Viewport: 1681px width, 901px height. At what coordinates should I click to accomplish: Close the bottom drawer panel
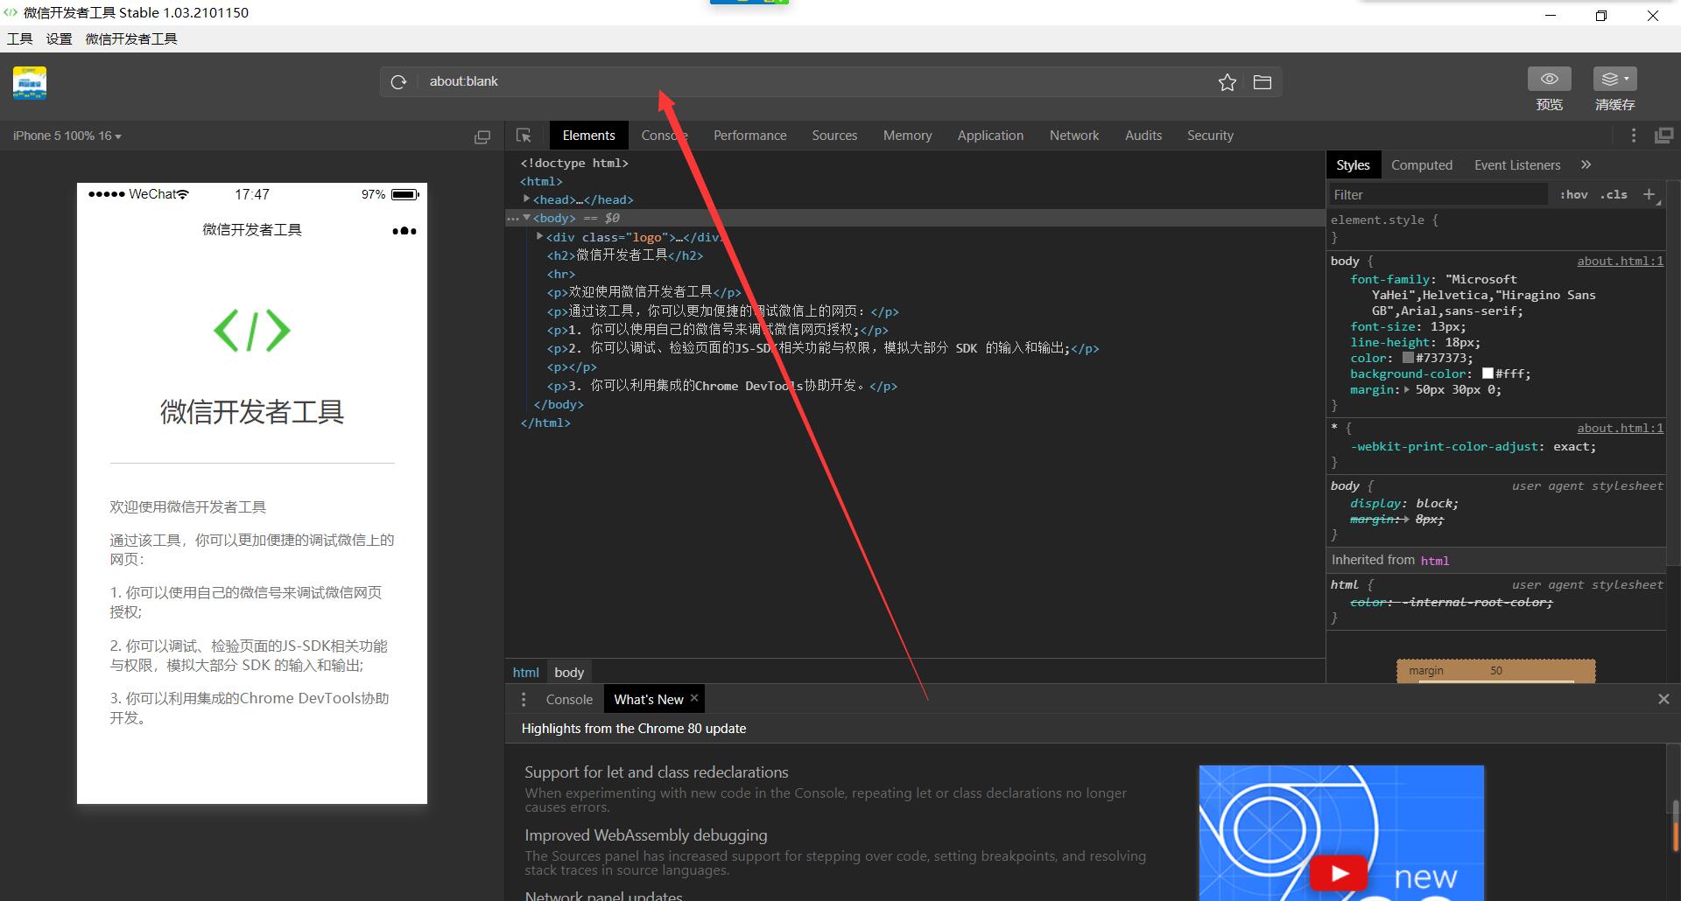click(1663, 699)
